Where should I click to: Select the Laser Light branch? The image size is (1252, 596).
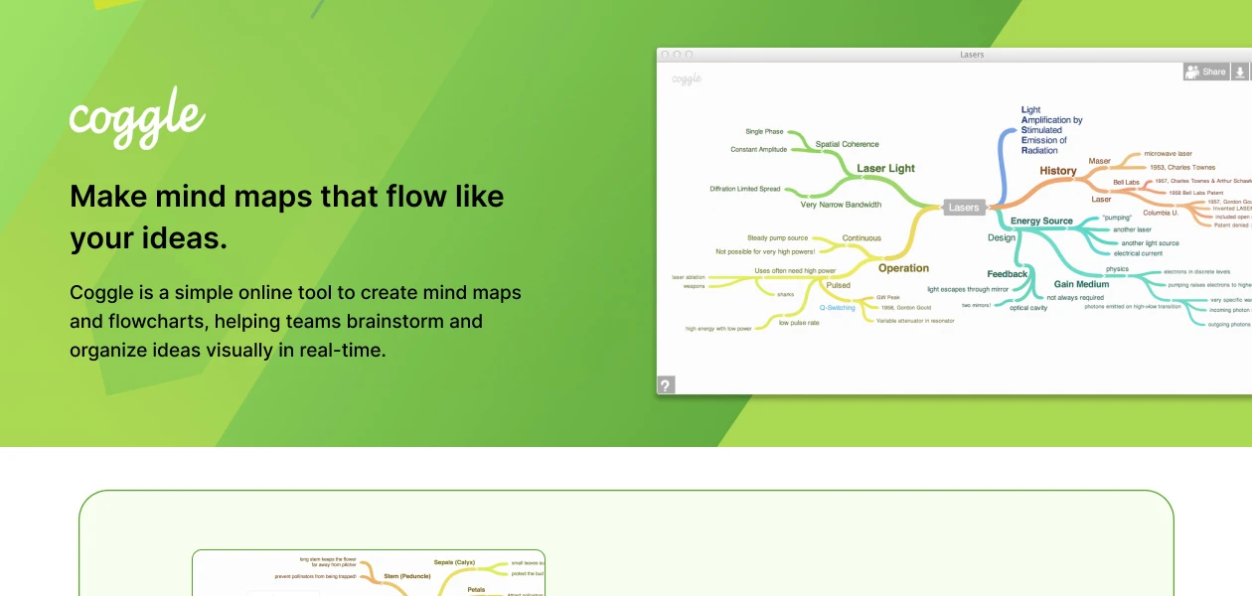885,169
